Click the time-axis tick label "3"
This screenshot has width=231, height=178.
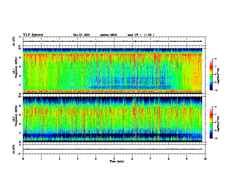(x=78, y=159)
